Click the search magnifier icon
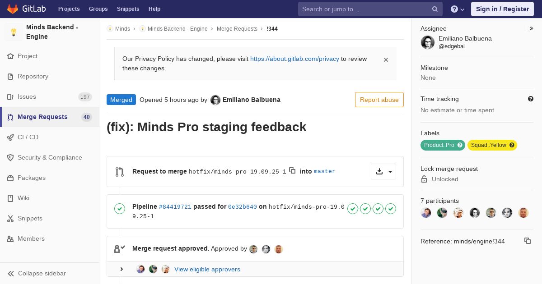Screen dimensions: 542x284 [x=435, y=9]
